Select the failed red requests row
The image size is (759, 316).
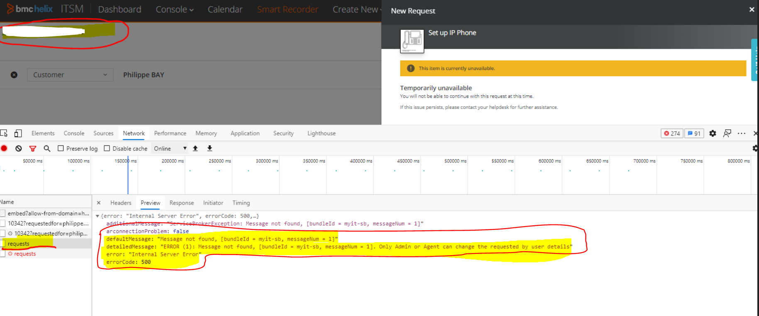coord(46,254)
